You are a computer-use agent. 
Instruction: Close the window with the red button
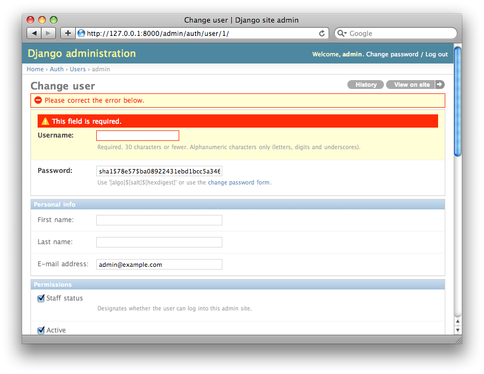pos(30,20)
